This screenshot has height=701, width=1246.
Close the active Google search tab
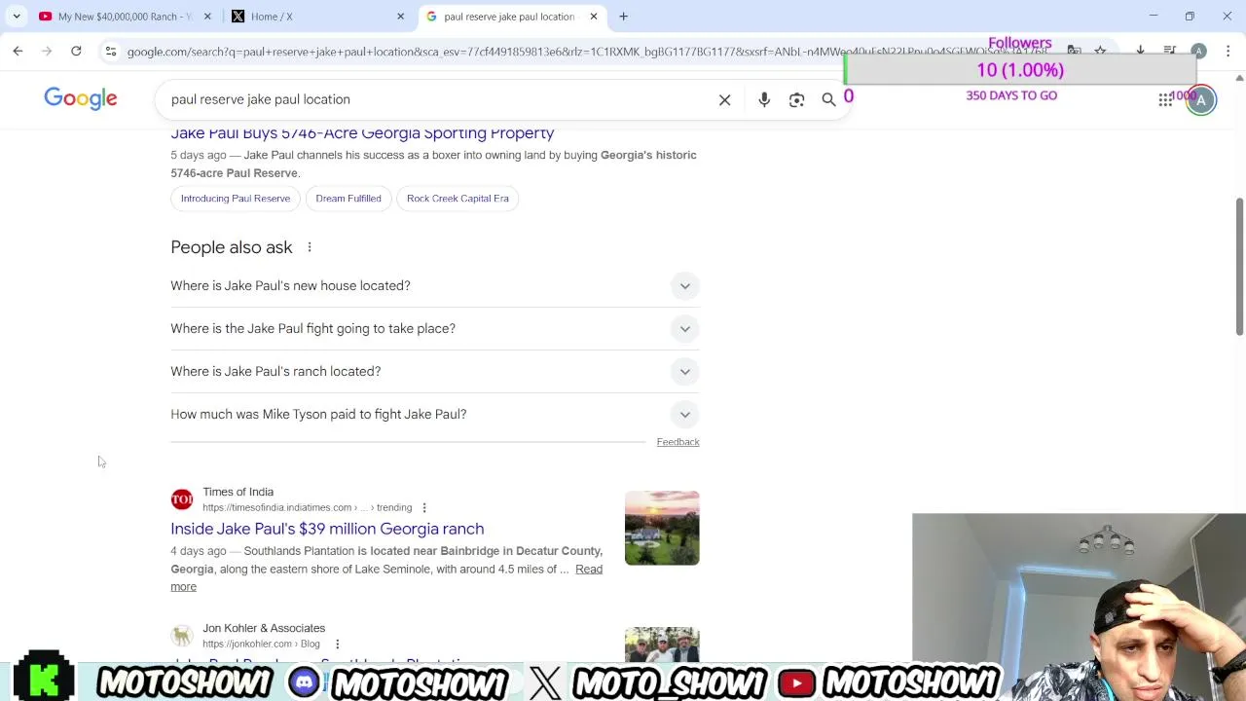[x=594, y=17]
